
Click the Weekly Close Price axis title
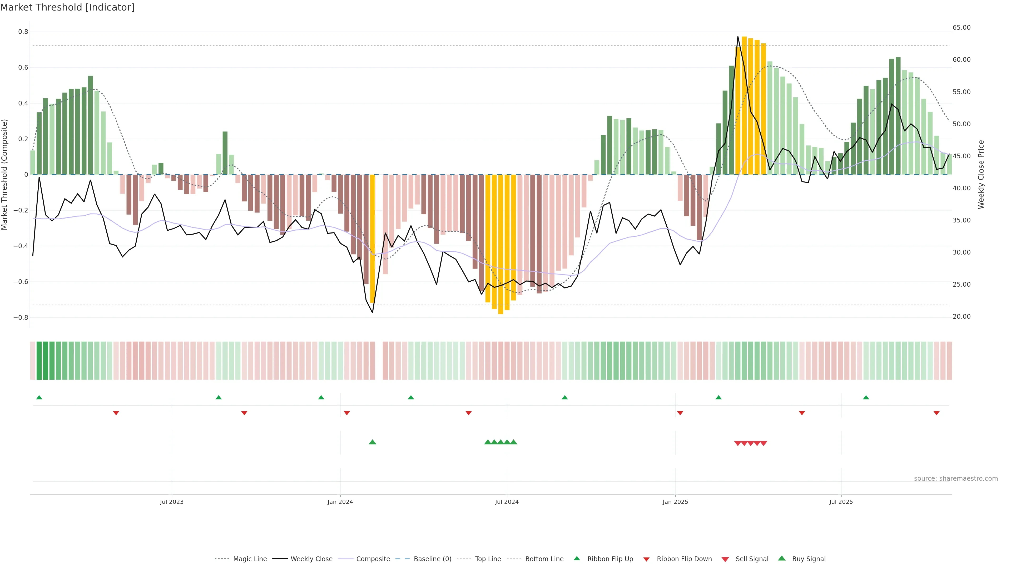[981, 174]
